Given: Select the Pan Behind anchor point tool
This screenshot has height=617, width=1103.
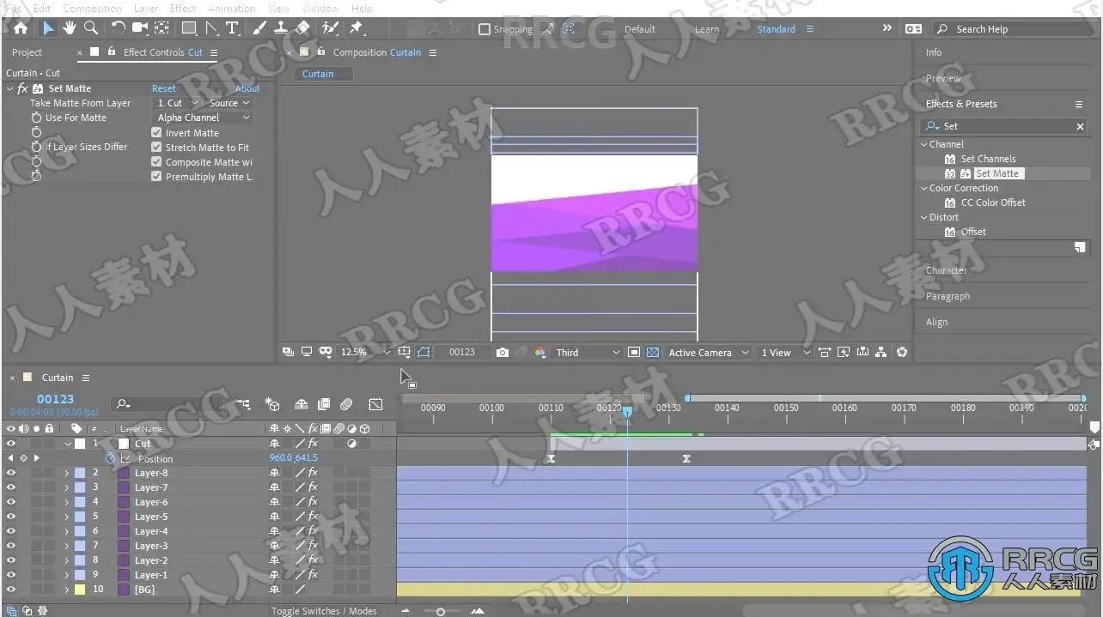Looking at the screenshot, I should 161,28.
